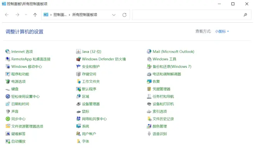Open the 程序和功能 icon

pos(8,74)
